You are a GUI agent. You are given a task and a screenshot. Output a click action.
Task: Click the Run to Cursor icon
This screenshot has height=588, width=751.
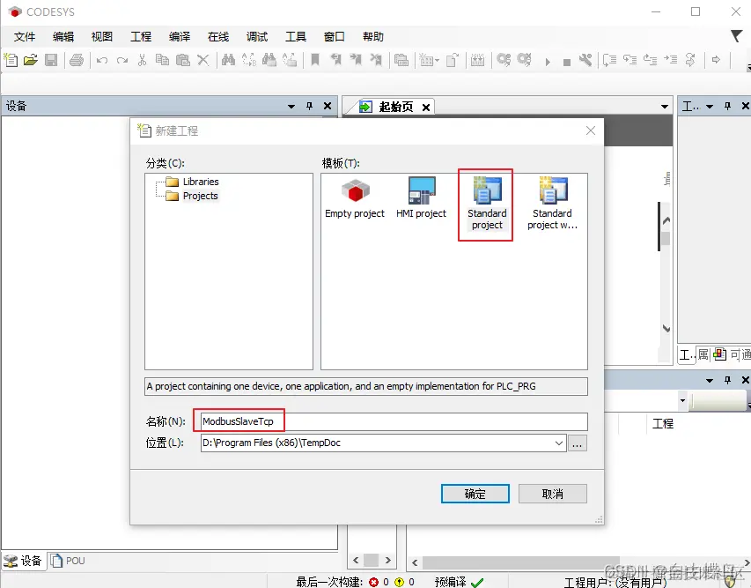(x=671, y=60)
